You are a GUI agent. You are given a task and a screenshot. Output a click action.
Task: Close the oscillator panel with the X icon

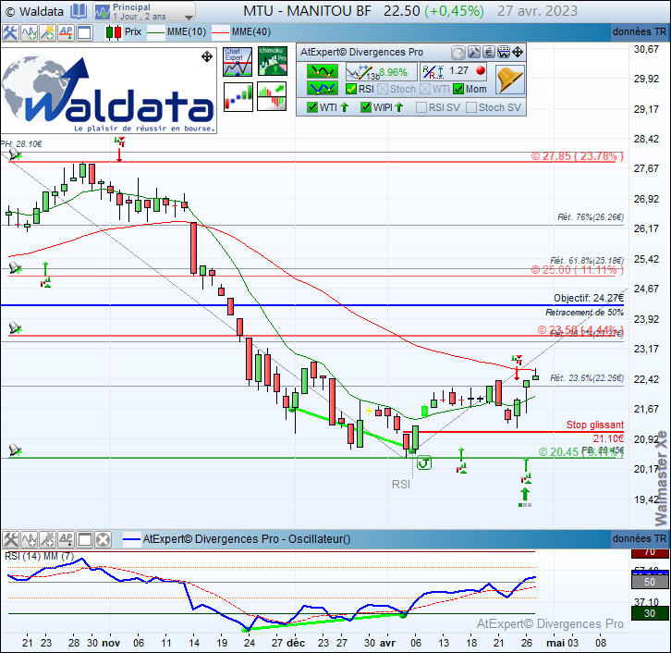(103, 539)
